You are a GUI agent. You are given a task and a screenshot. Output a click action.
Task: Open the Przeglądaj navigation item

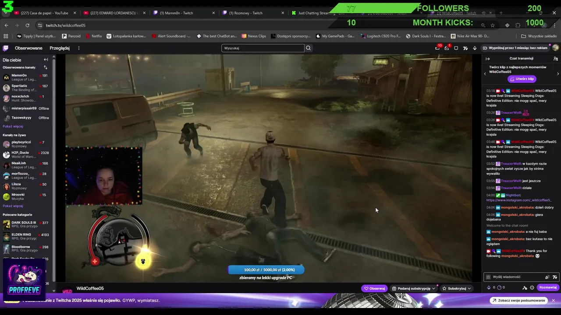point(60,48)
